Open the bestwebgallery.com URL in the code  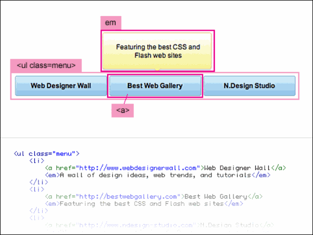(129, 197)
